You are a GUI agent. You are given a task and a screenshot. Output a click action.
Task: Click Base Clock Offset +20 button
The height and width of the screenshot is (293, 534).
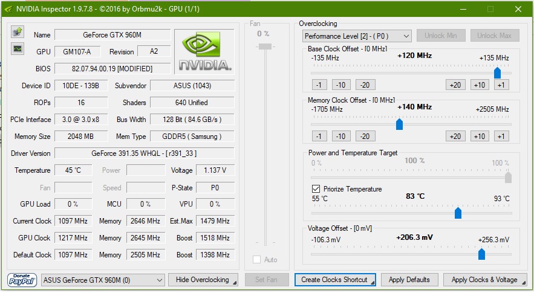click(x=455, y=85)
